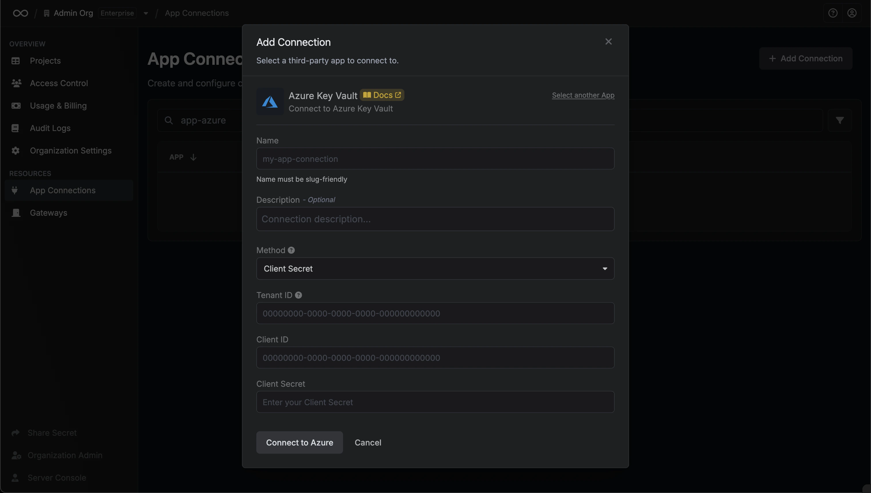Click the Enterprise plan badge
The width and height of the screenshot is (871, 493).
tap(117, 13)
